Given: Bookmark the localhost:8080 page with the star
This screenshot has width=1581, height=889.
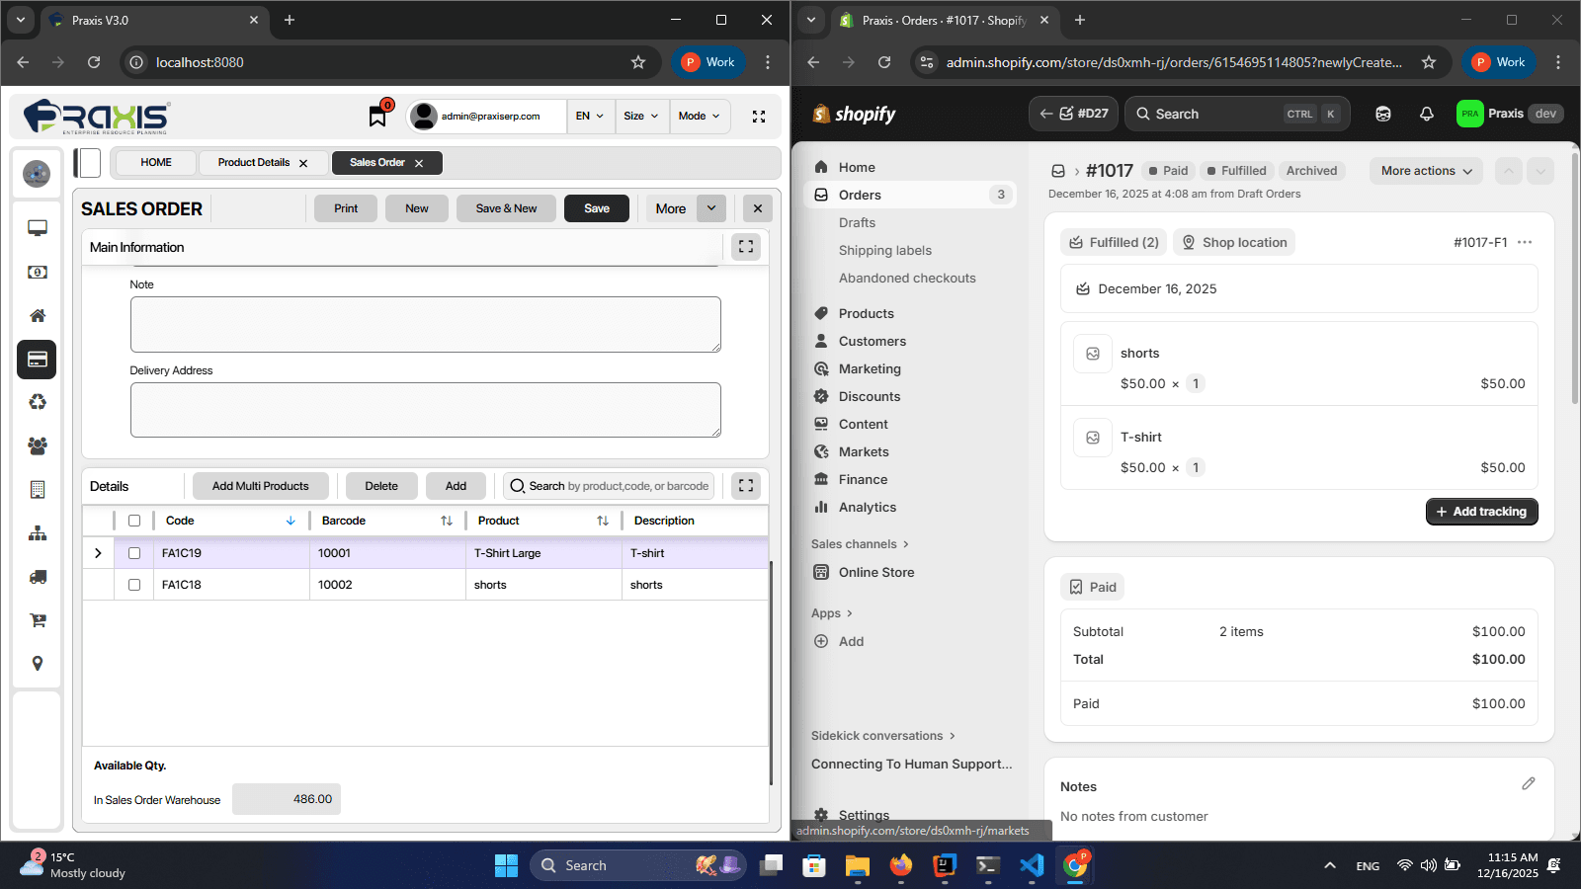Looking at the screenshot, I should click(638, 62).
